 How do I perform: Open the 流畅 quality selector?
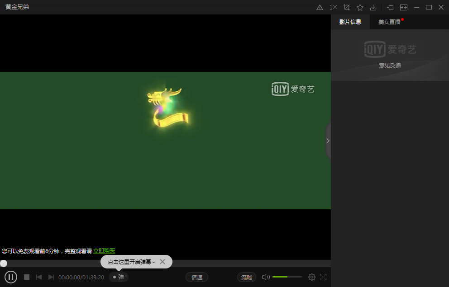pyautogui.click(x=246, y=277)
